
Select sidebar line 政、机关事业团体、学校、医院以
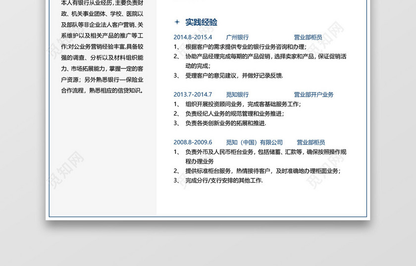coord(102,14)
